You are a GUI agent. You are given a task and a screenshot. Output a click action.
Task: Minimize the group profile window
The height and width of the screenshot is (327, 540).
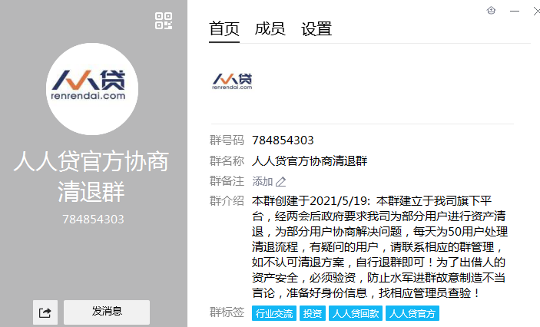click(x=515, y=11)
